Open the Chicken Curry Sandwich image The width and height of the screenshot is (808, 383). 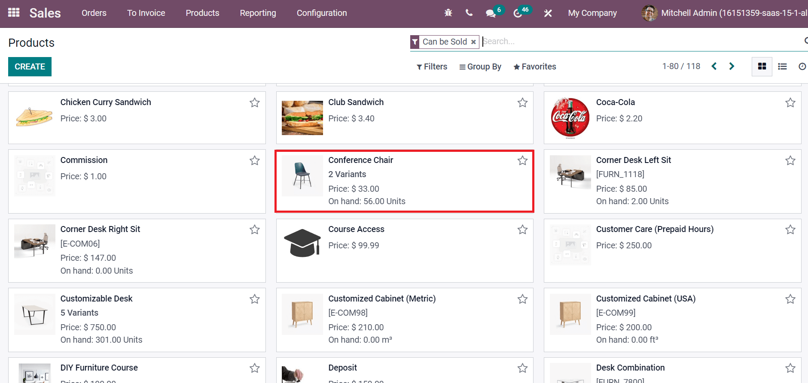[x=34, y=117]
